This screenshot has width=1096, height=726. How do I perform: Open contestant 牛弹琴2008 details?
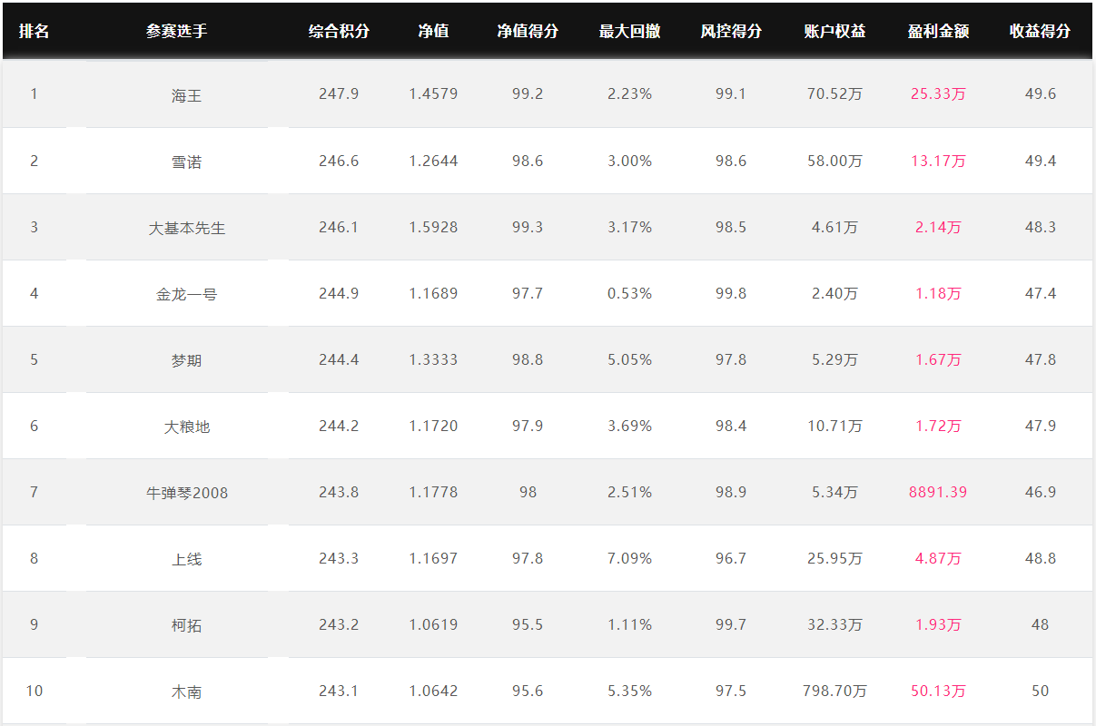pyautogui.click(x=186, y=493)
